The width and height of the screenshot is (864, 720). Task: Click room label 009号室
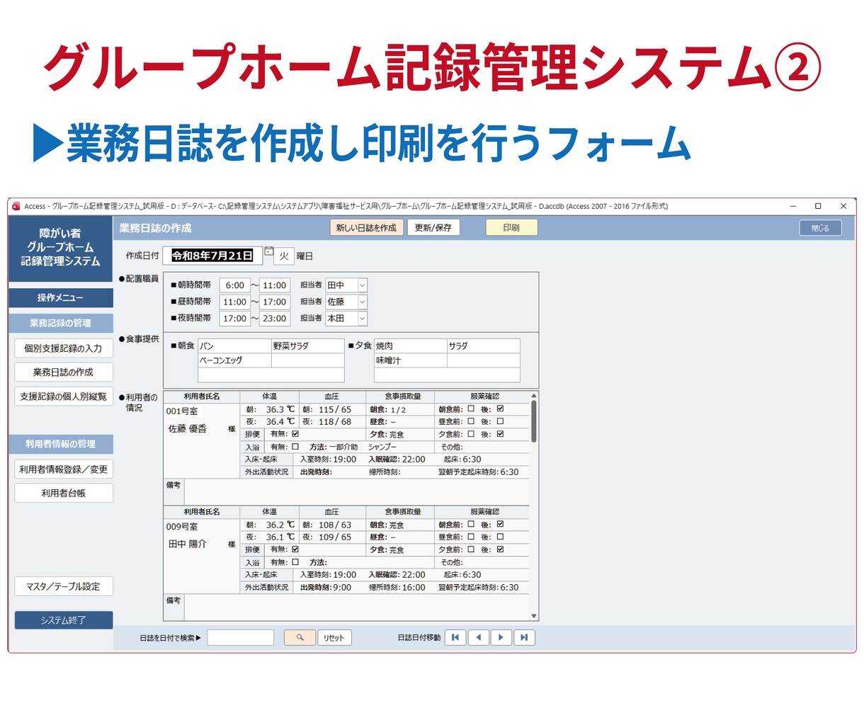pyautogui.click(x=182, y=527)
